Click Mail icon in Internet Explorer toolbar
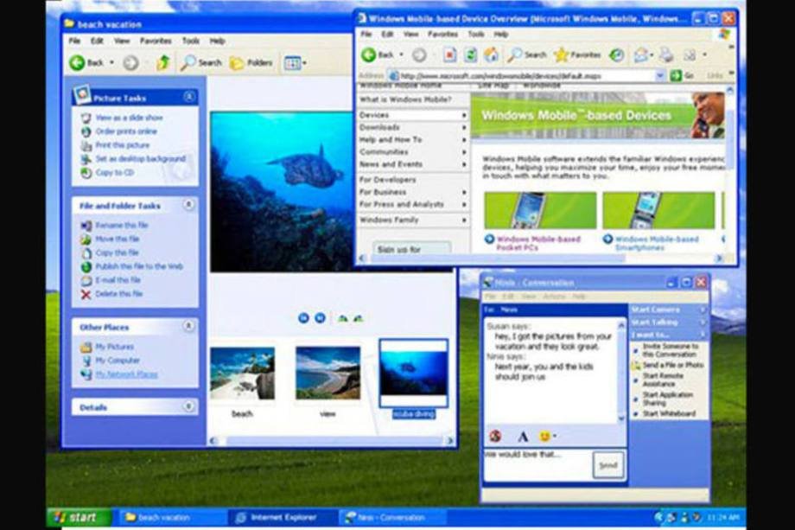The height and width of the screenshot is (530, 795). pyautogui.click(x=642, y=54)
